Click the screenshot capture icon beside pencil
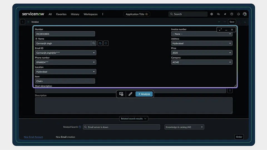Screen dimensions: 267x150 tap(121, 94)
